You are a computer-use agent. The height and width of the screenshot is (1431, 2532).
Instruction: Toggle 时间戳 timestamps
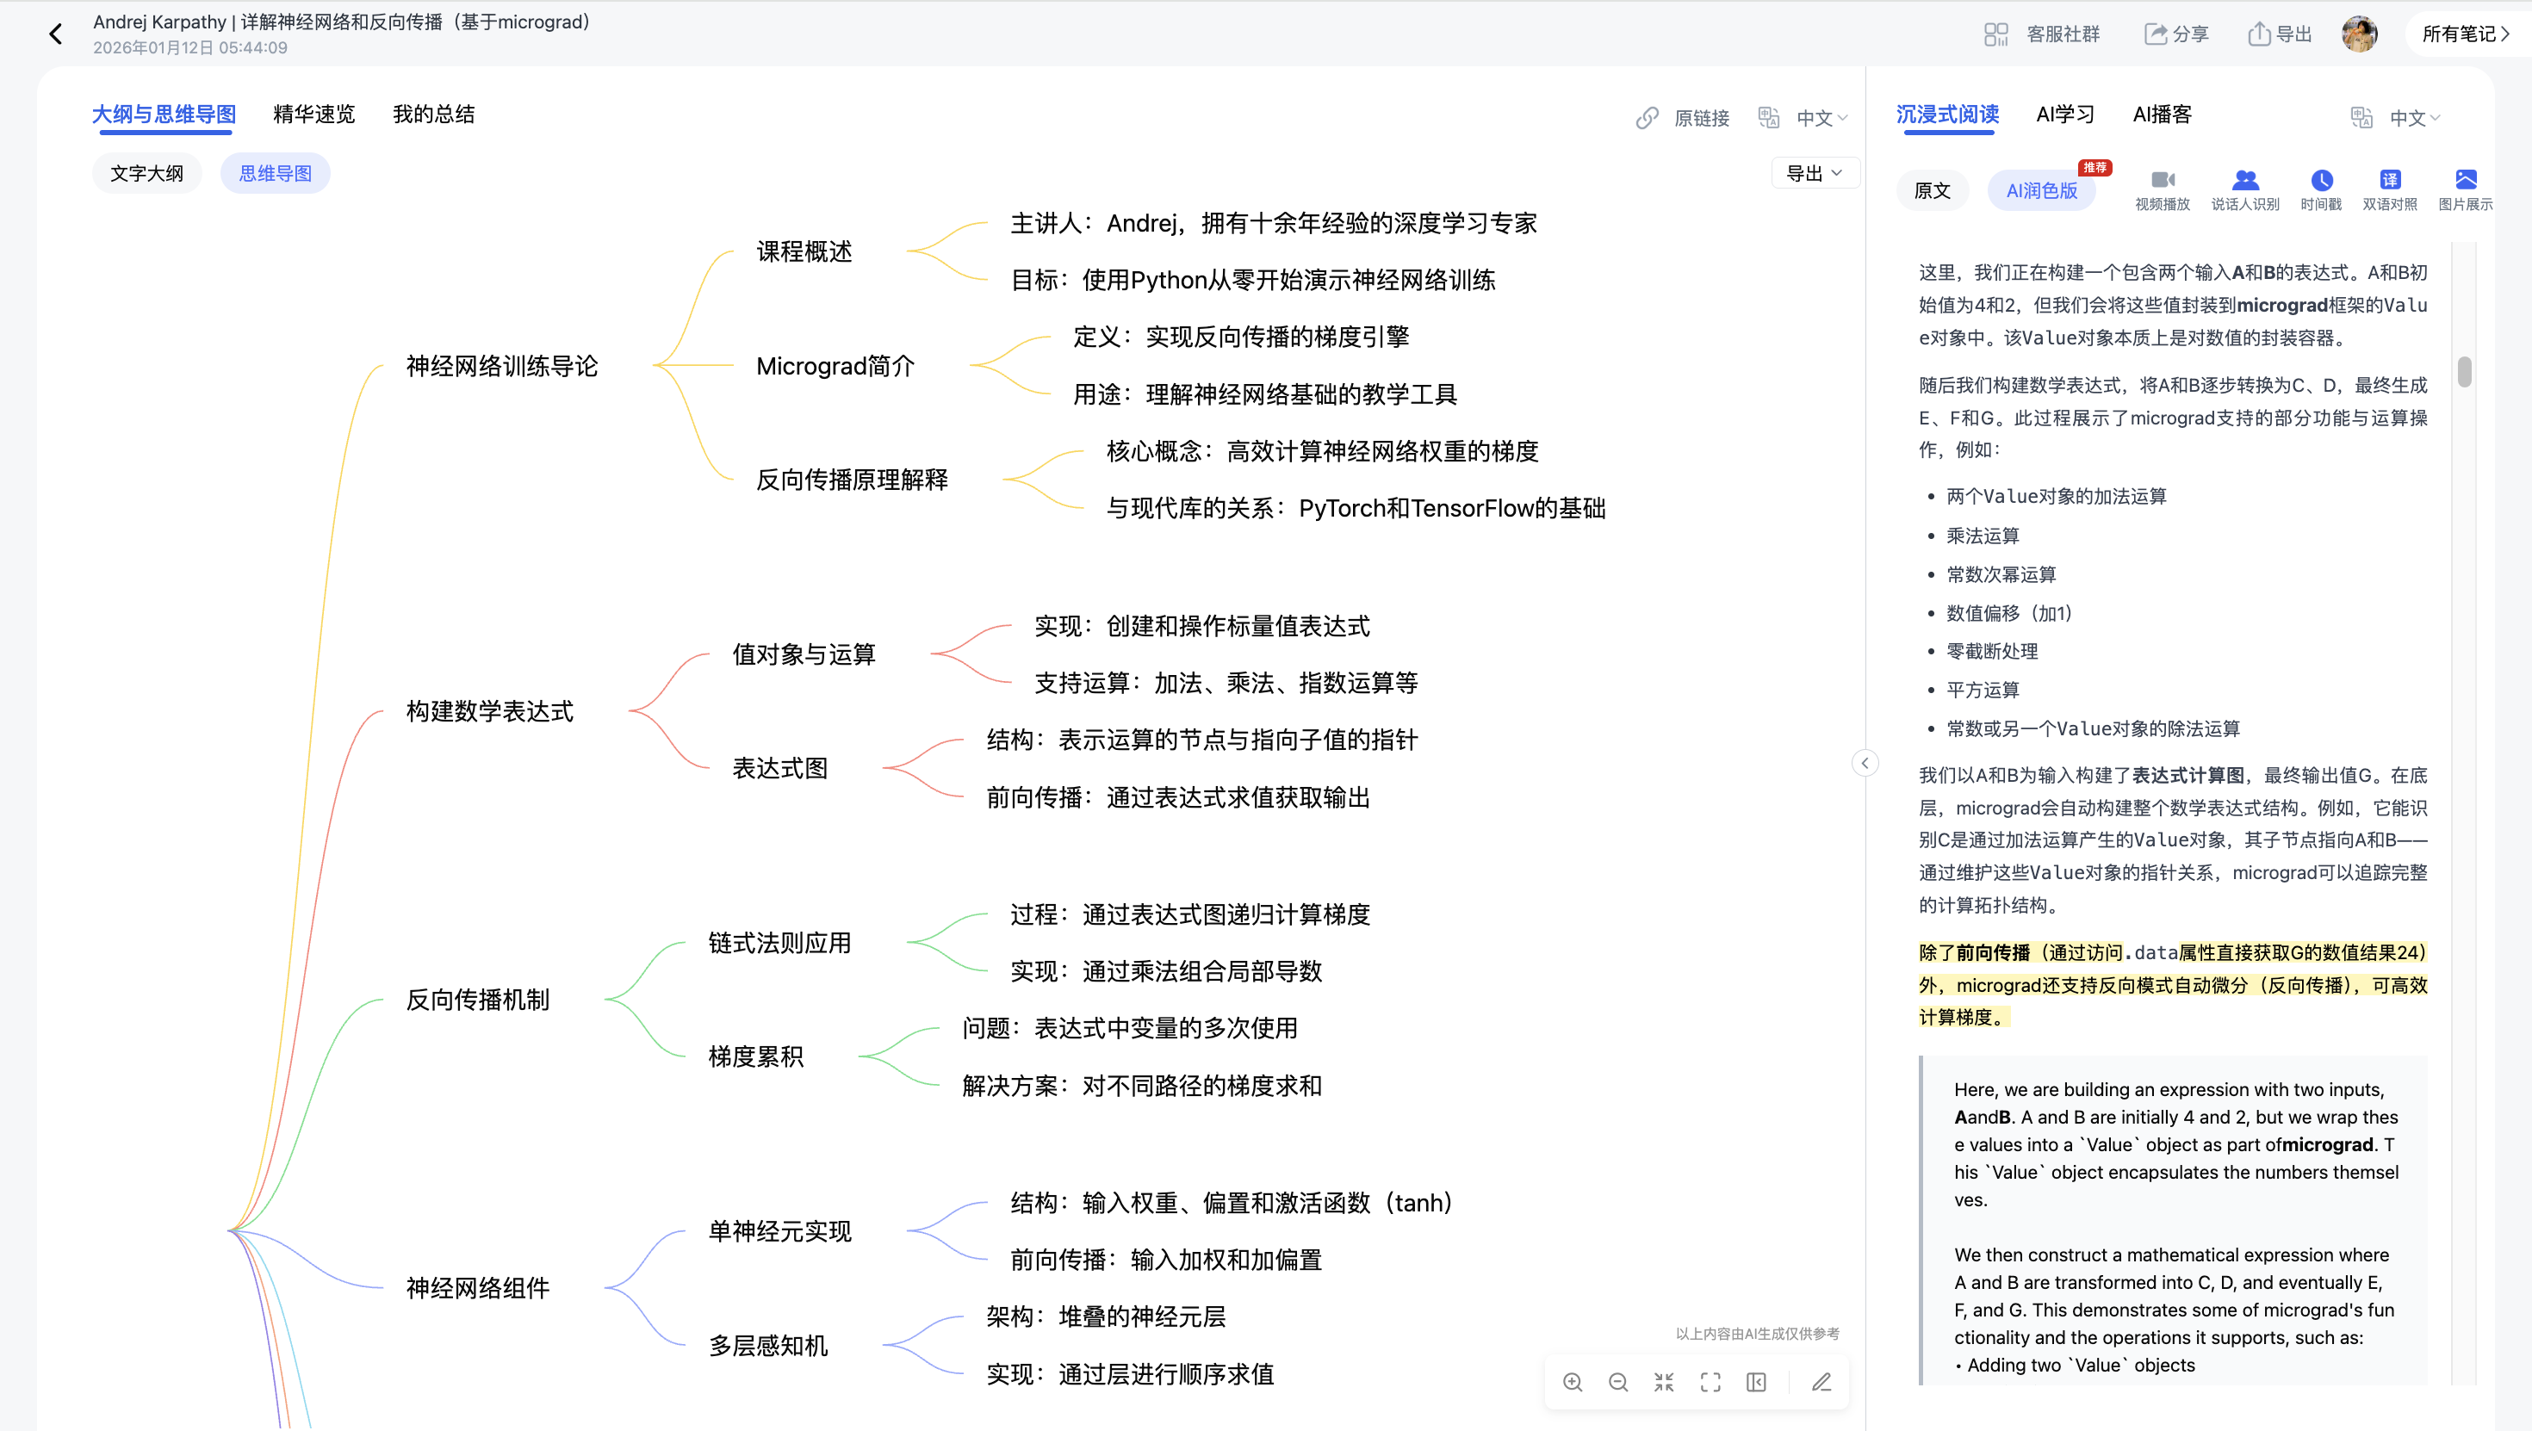click(2321, 189)
